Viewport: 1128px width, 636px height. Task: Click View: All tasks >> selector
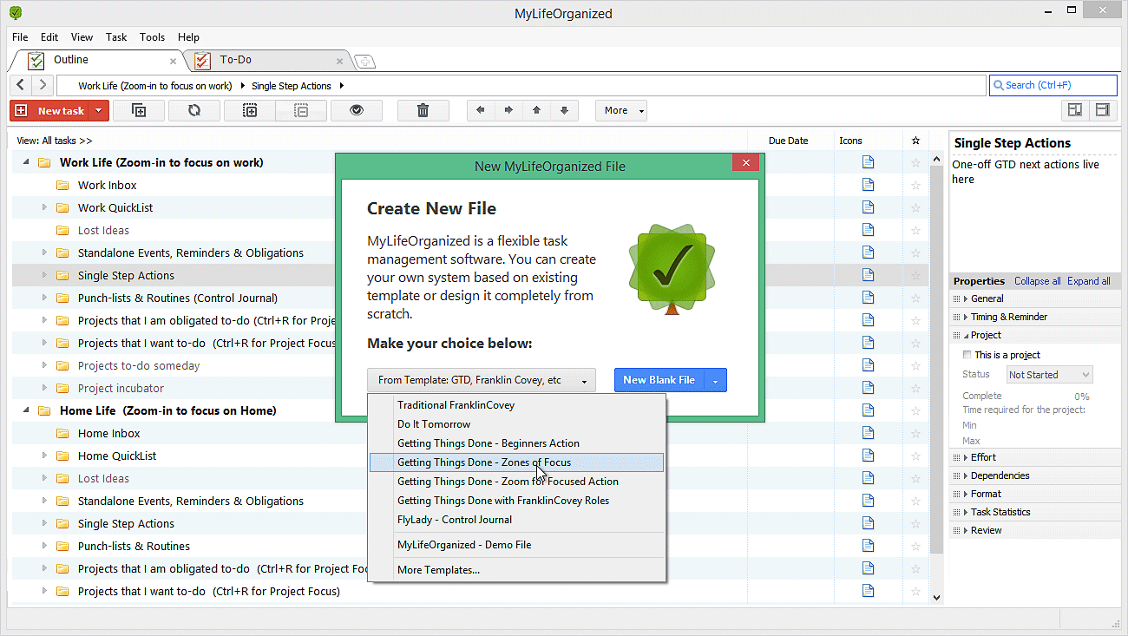coord(54,141)
